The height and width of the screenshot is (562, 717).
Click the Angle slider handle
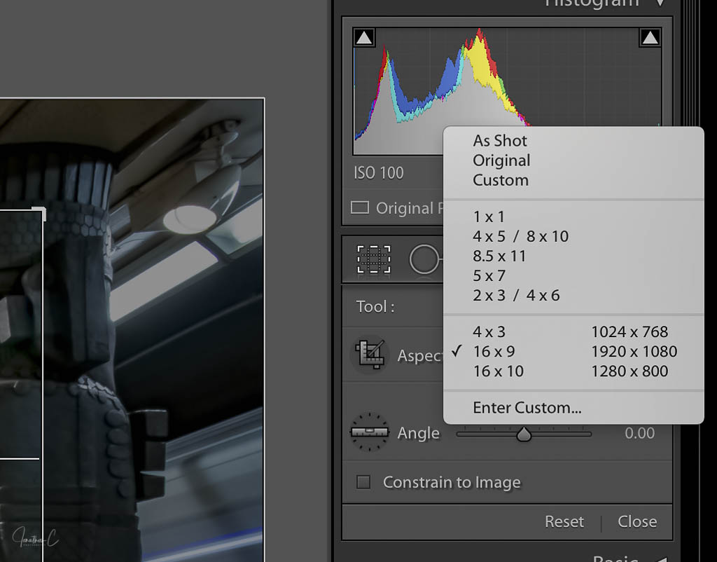click(524, 434)
